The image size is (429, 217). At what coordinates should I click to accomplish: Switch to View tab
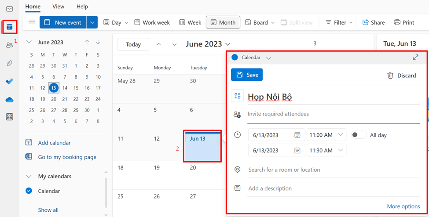[58, 7]
